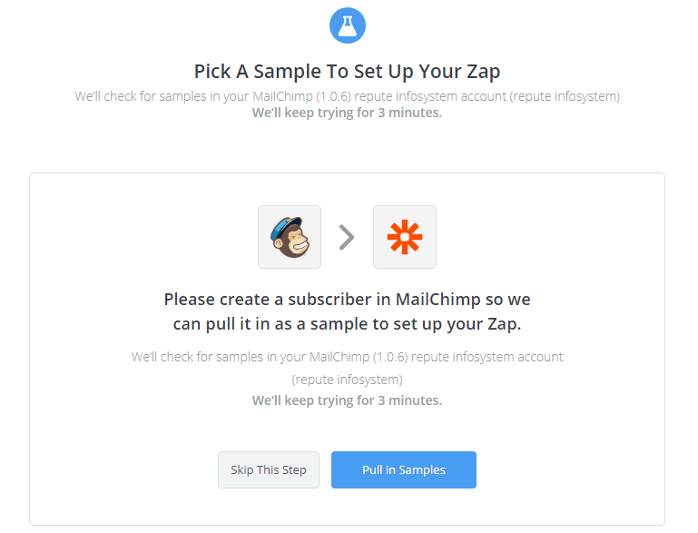Click the card's bold "We'll keep trying" text

347,400
